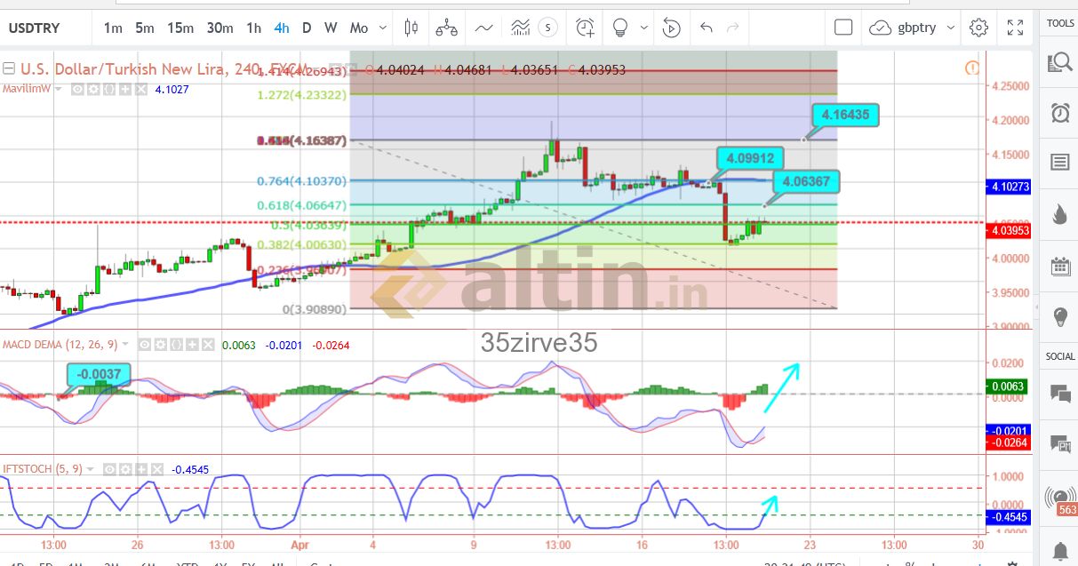Toggle MavilimW indicator visibility eye icon
Image resolution: width=1078 pixels, height=566 pixels.
78,90
